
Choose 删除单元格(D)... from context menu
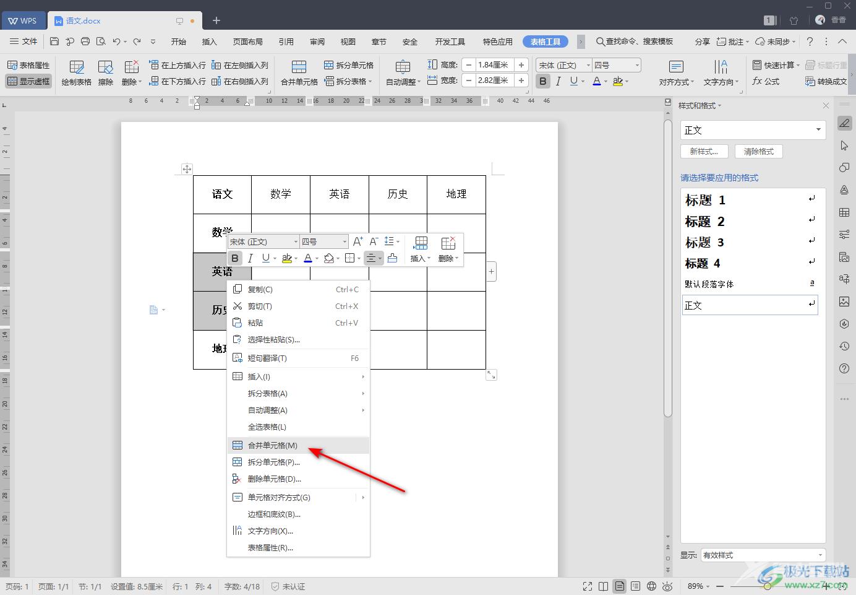[298, 479]
